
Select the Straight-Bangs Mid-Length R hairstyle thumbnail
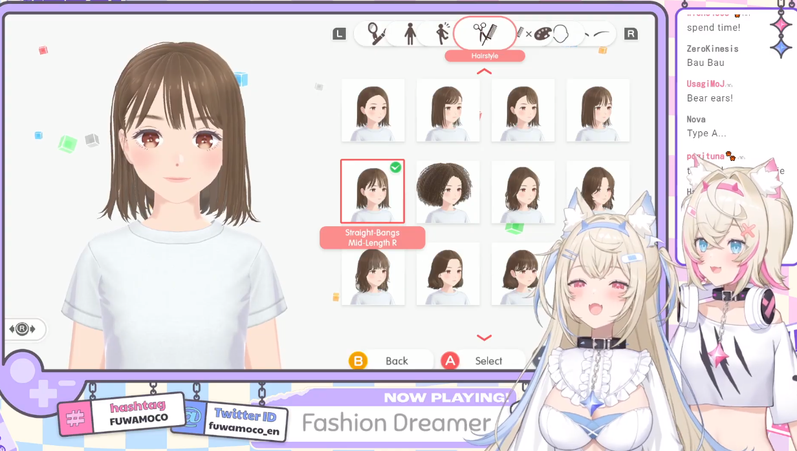click(x=373, y=191)
